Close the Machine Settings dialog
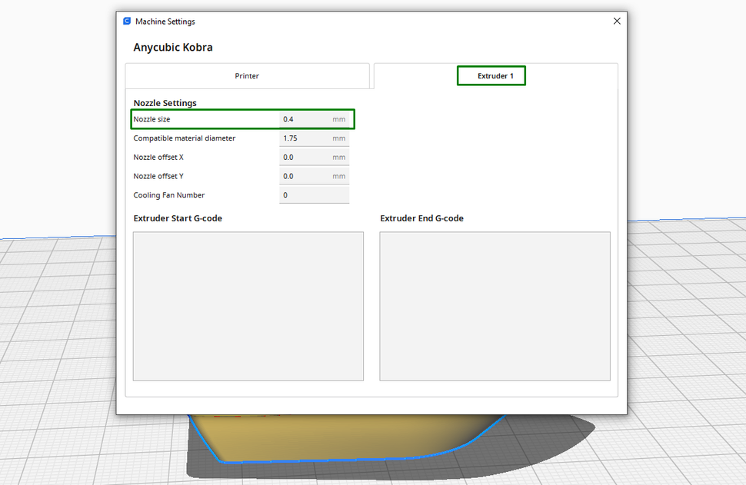Image resolution: width=746 pixels, height=485 pixels. click(x=617, y=21)
